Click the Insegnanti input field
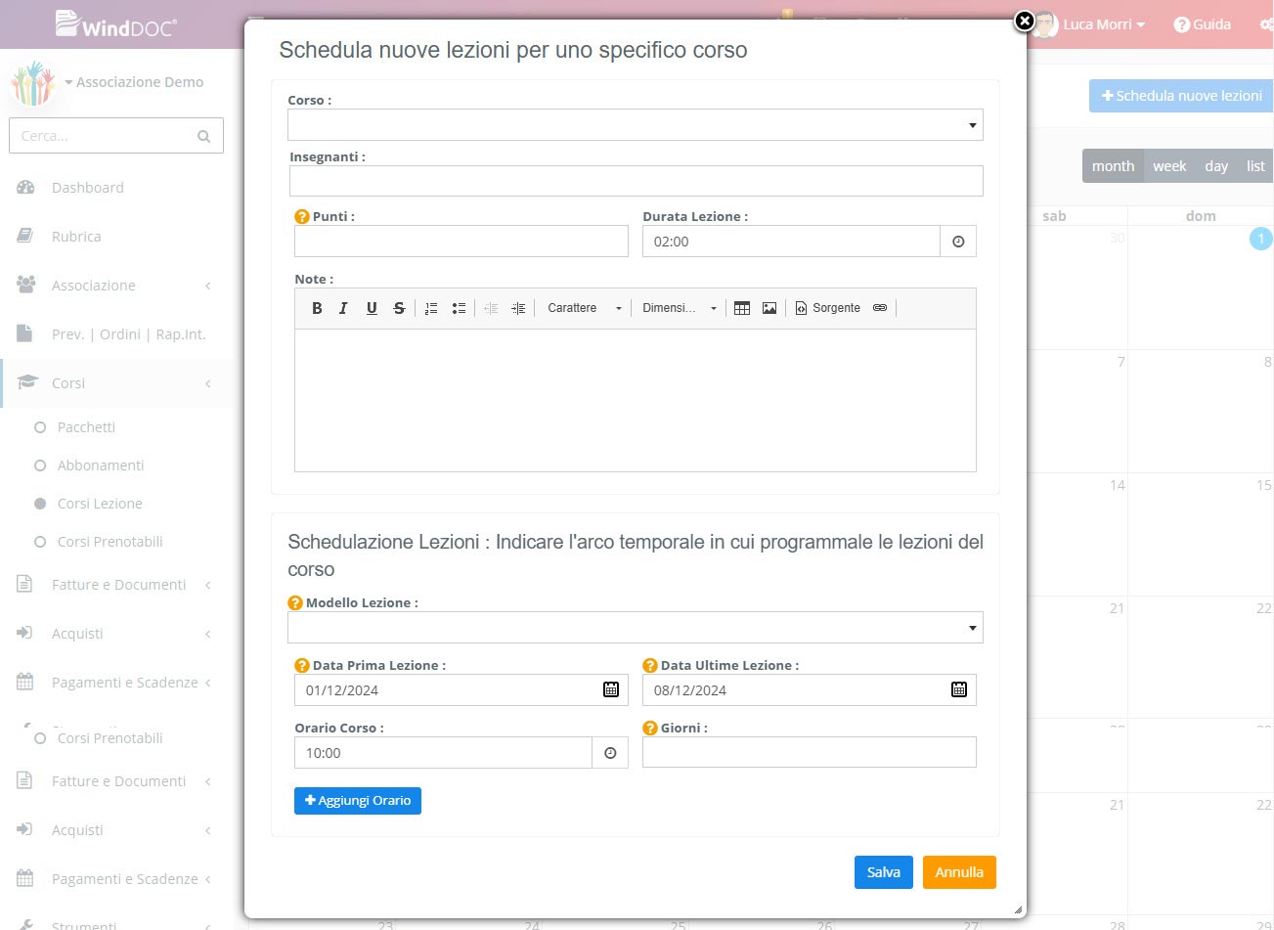 636,181
